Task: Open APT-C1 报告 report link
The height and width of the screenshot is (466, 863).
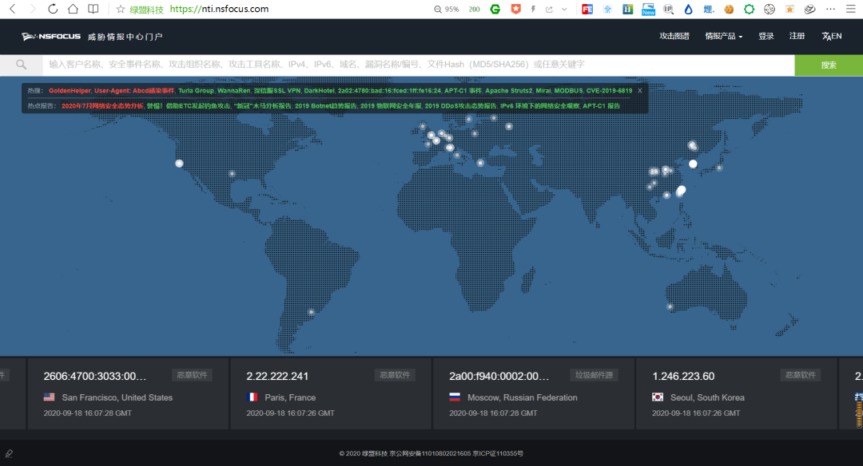Action: click(601, 106)
